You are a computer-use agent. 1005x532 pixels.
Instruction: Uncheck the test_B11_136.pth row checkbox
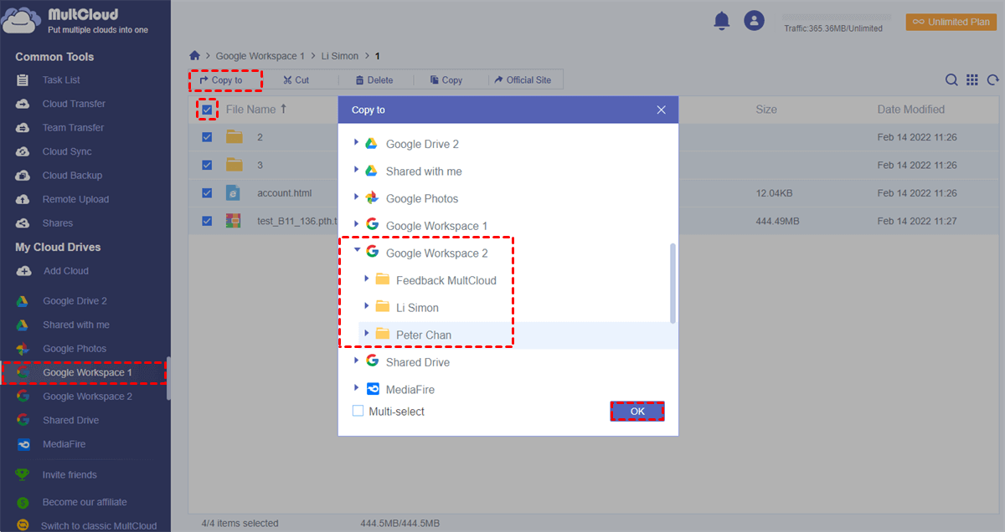207,222
